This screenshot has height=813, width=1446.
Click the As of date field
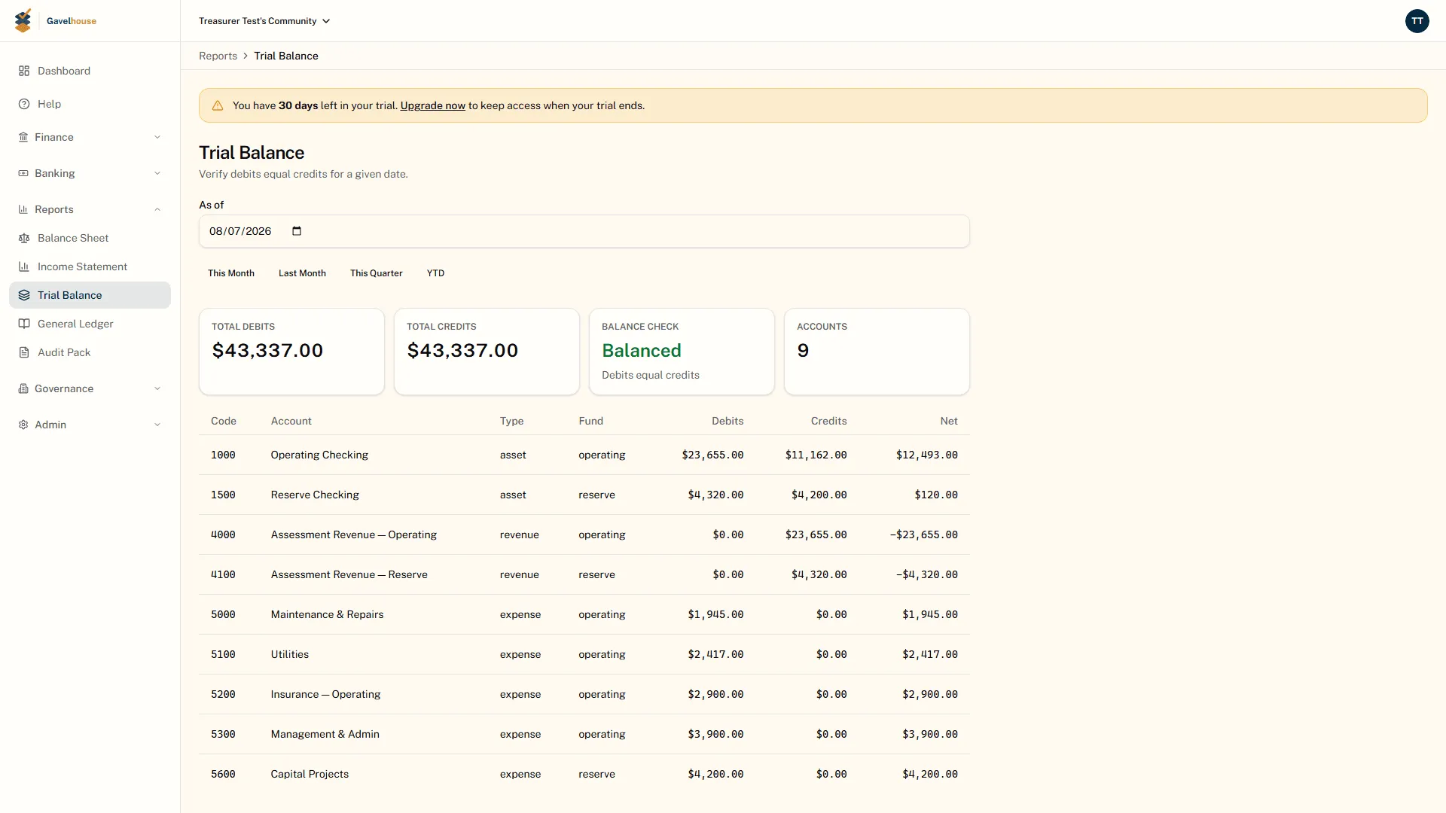click(584, 231)
